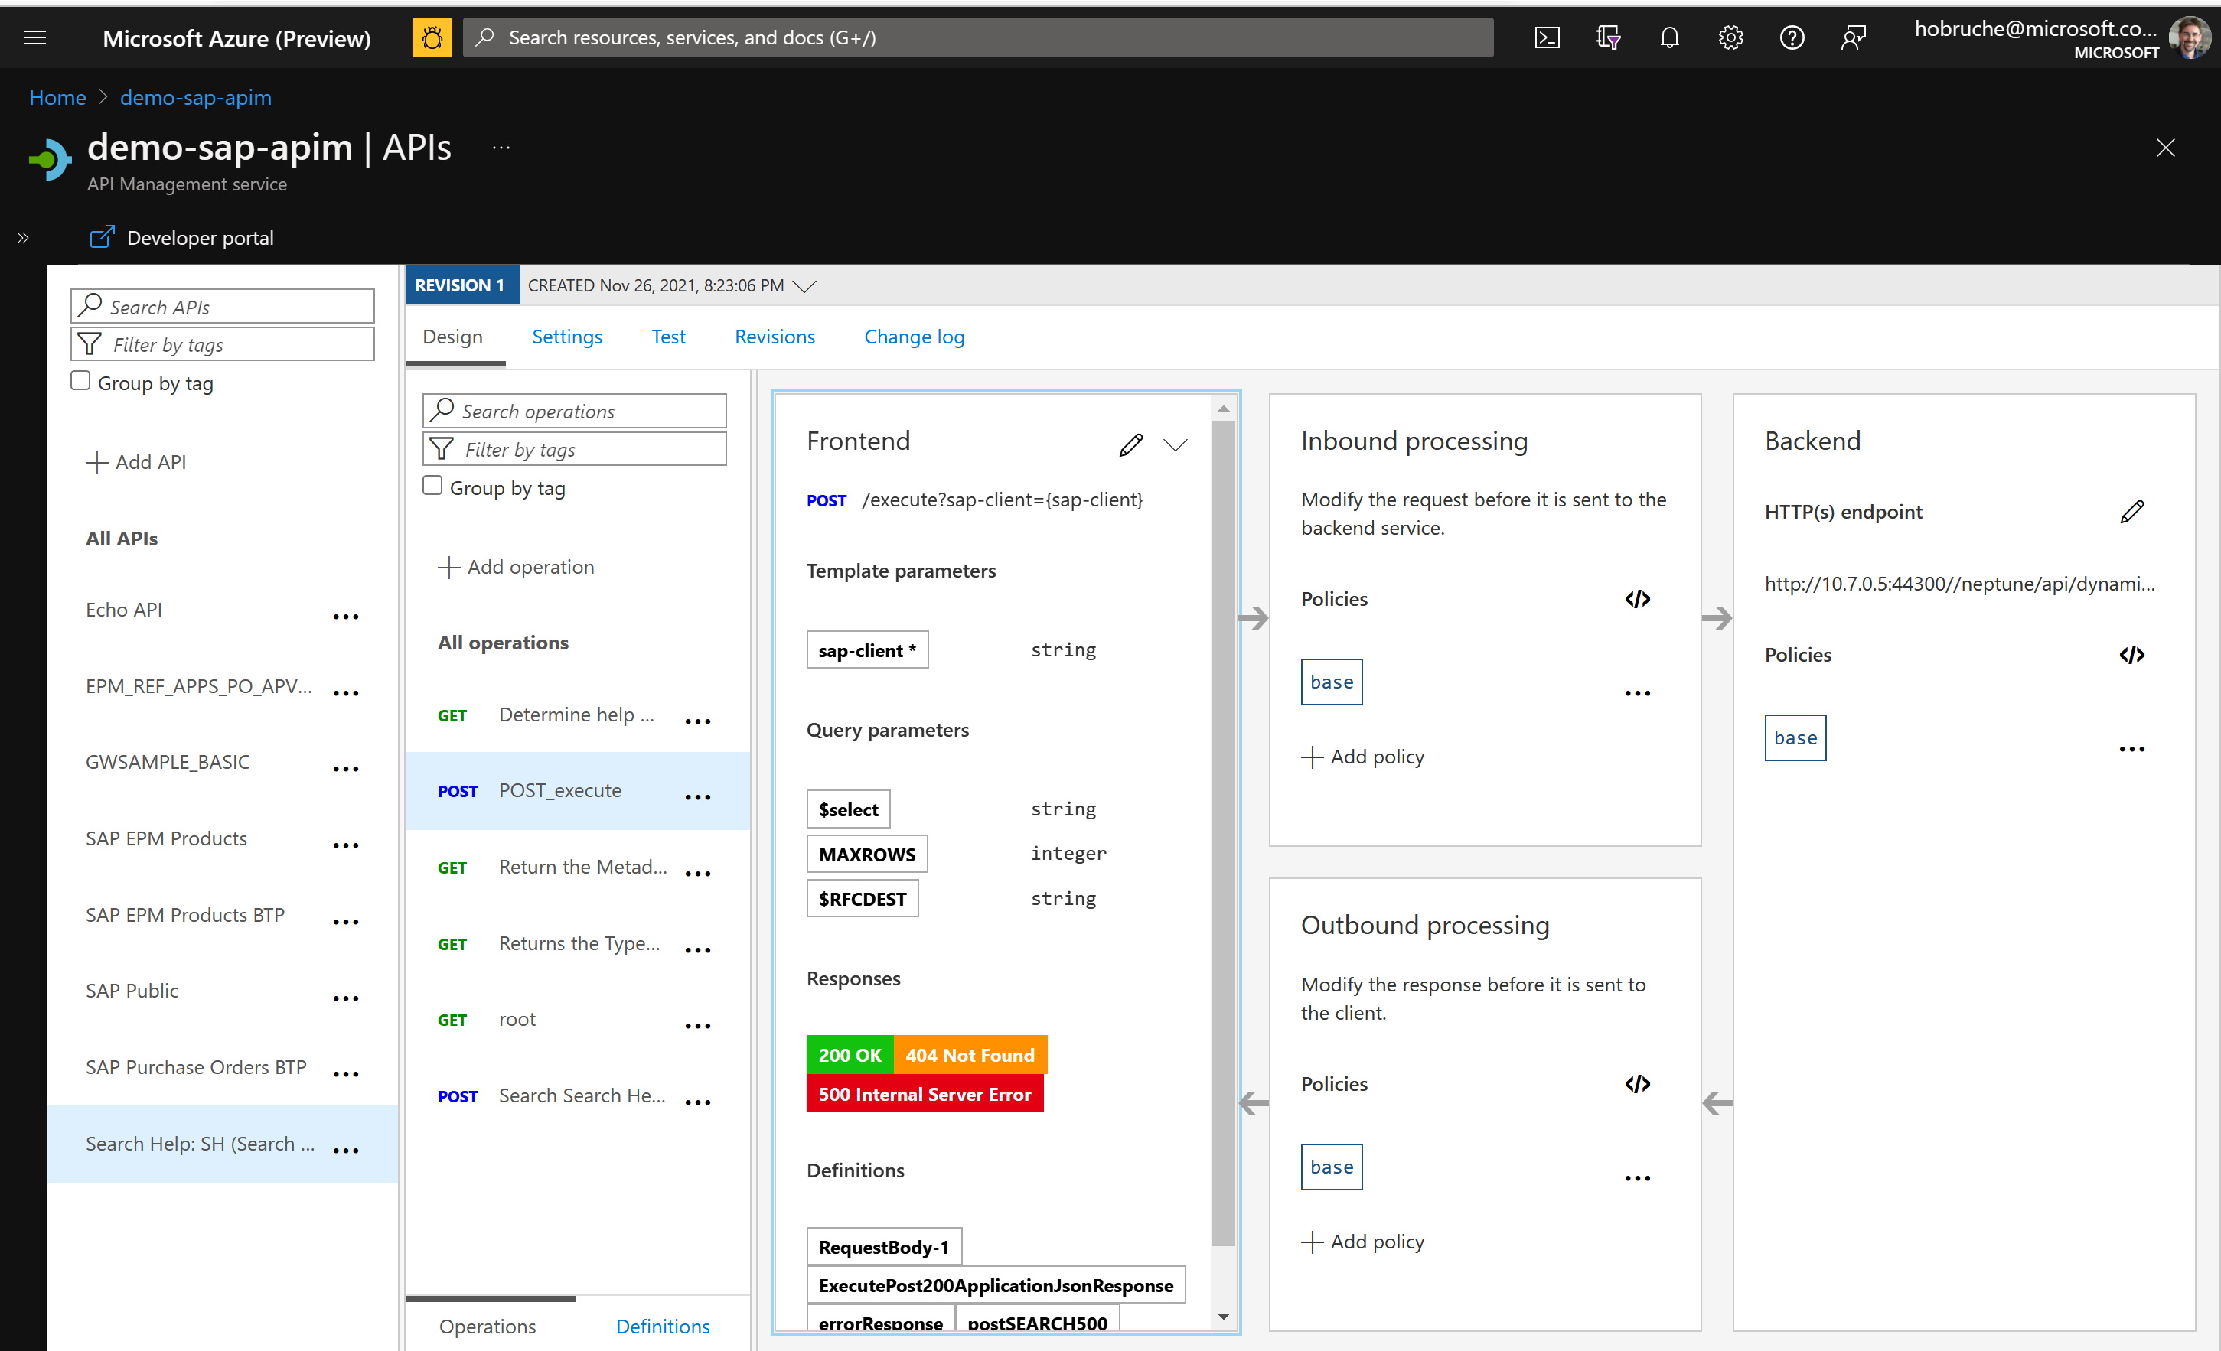The image size is (2221, 1351).
Task: Open the Definitions tab at bottom
Action: coord(663,1326)
